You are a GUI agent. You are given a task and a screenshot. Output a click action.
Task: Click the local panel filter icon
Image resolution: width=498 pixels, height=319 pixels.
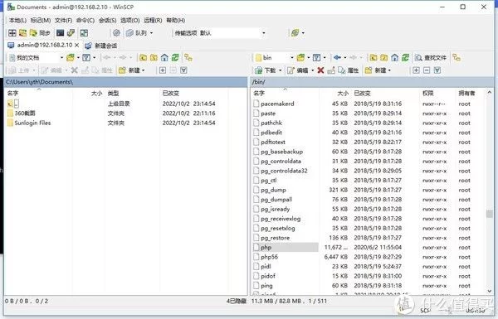86,58
